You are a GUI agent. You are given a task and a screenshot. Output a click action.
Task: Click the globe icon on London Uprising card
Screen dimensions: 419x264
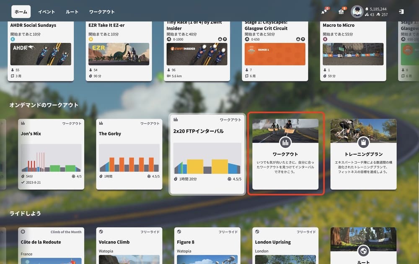tap(257, 232)
